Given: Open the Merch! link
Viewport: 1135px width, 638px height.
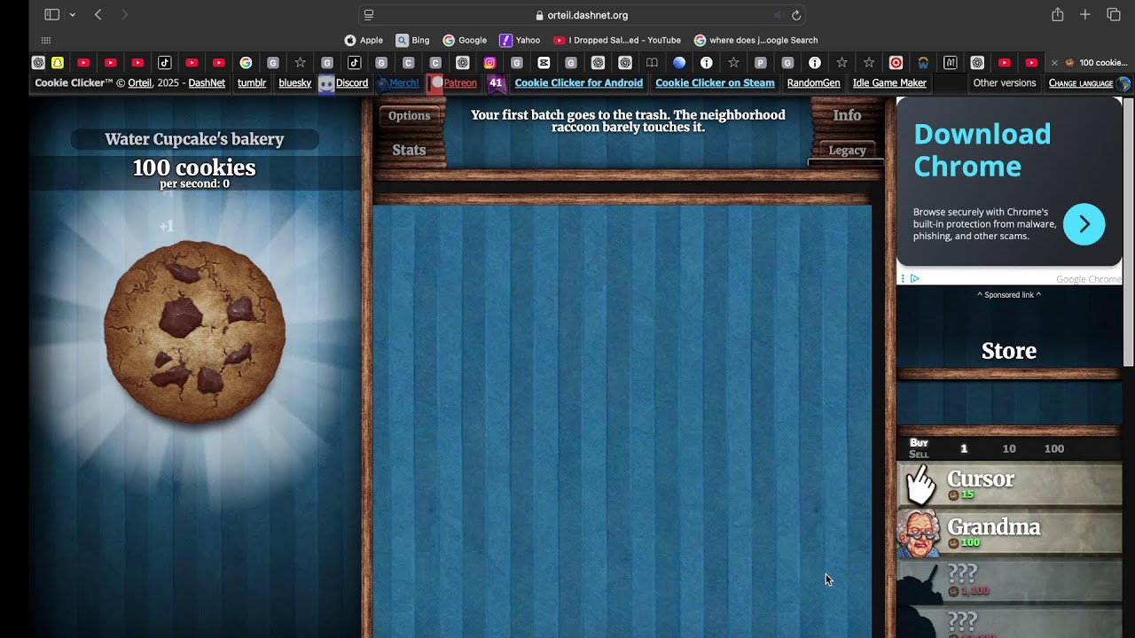Looking at the screenshot, I should [397, 83].
